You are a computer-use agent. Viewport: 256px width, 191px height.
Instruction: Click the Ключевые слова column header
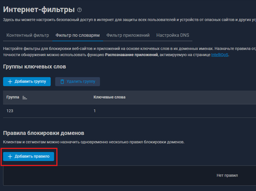[109, 97]
